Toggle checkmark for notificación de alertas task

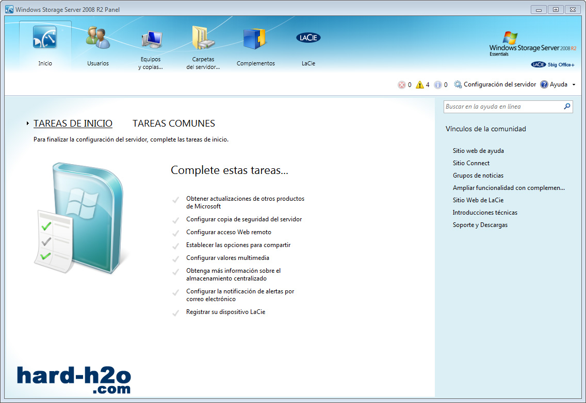[x=176, y=292]
